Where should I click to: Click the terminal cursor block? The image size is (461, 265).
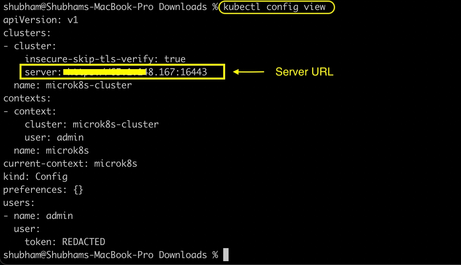pos(226,255)
